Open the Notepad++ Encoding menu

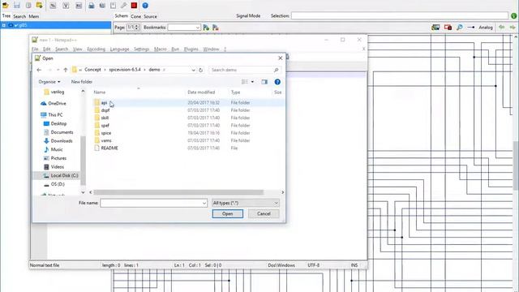(96, 49)
